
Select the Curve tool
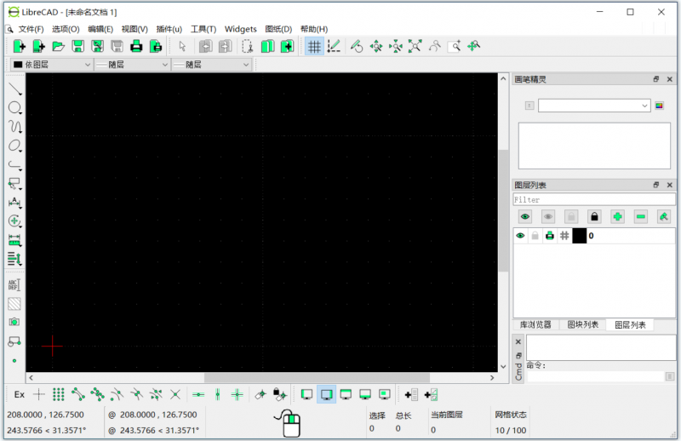[14, 127]
